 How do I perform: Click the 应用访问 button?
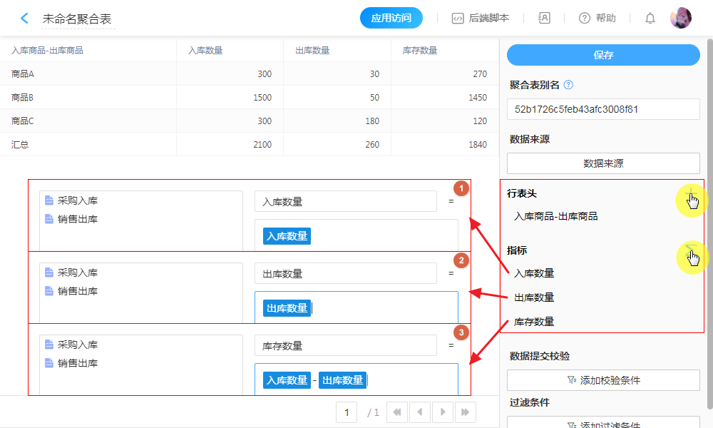pos(391,19)
